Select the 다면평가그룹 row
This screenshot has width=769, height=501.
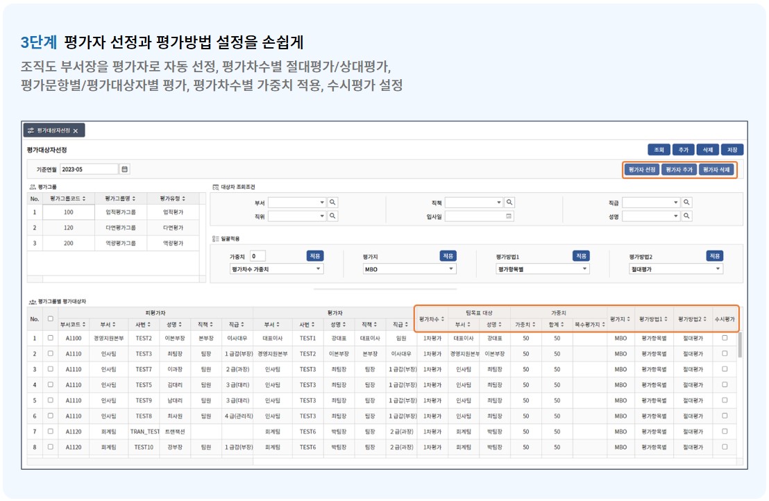113,228
